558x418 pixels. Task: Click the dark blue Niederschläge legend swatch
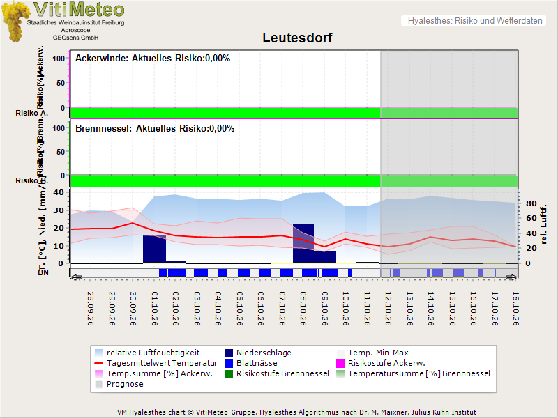click(229, 353)
